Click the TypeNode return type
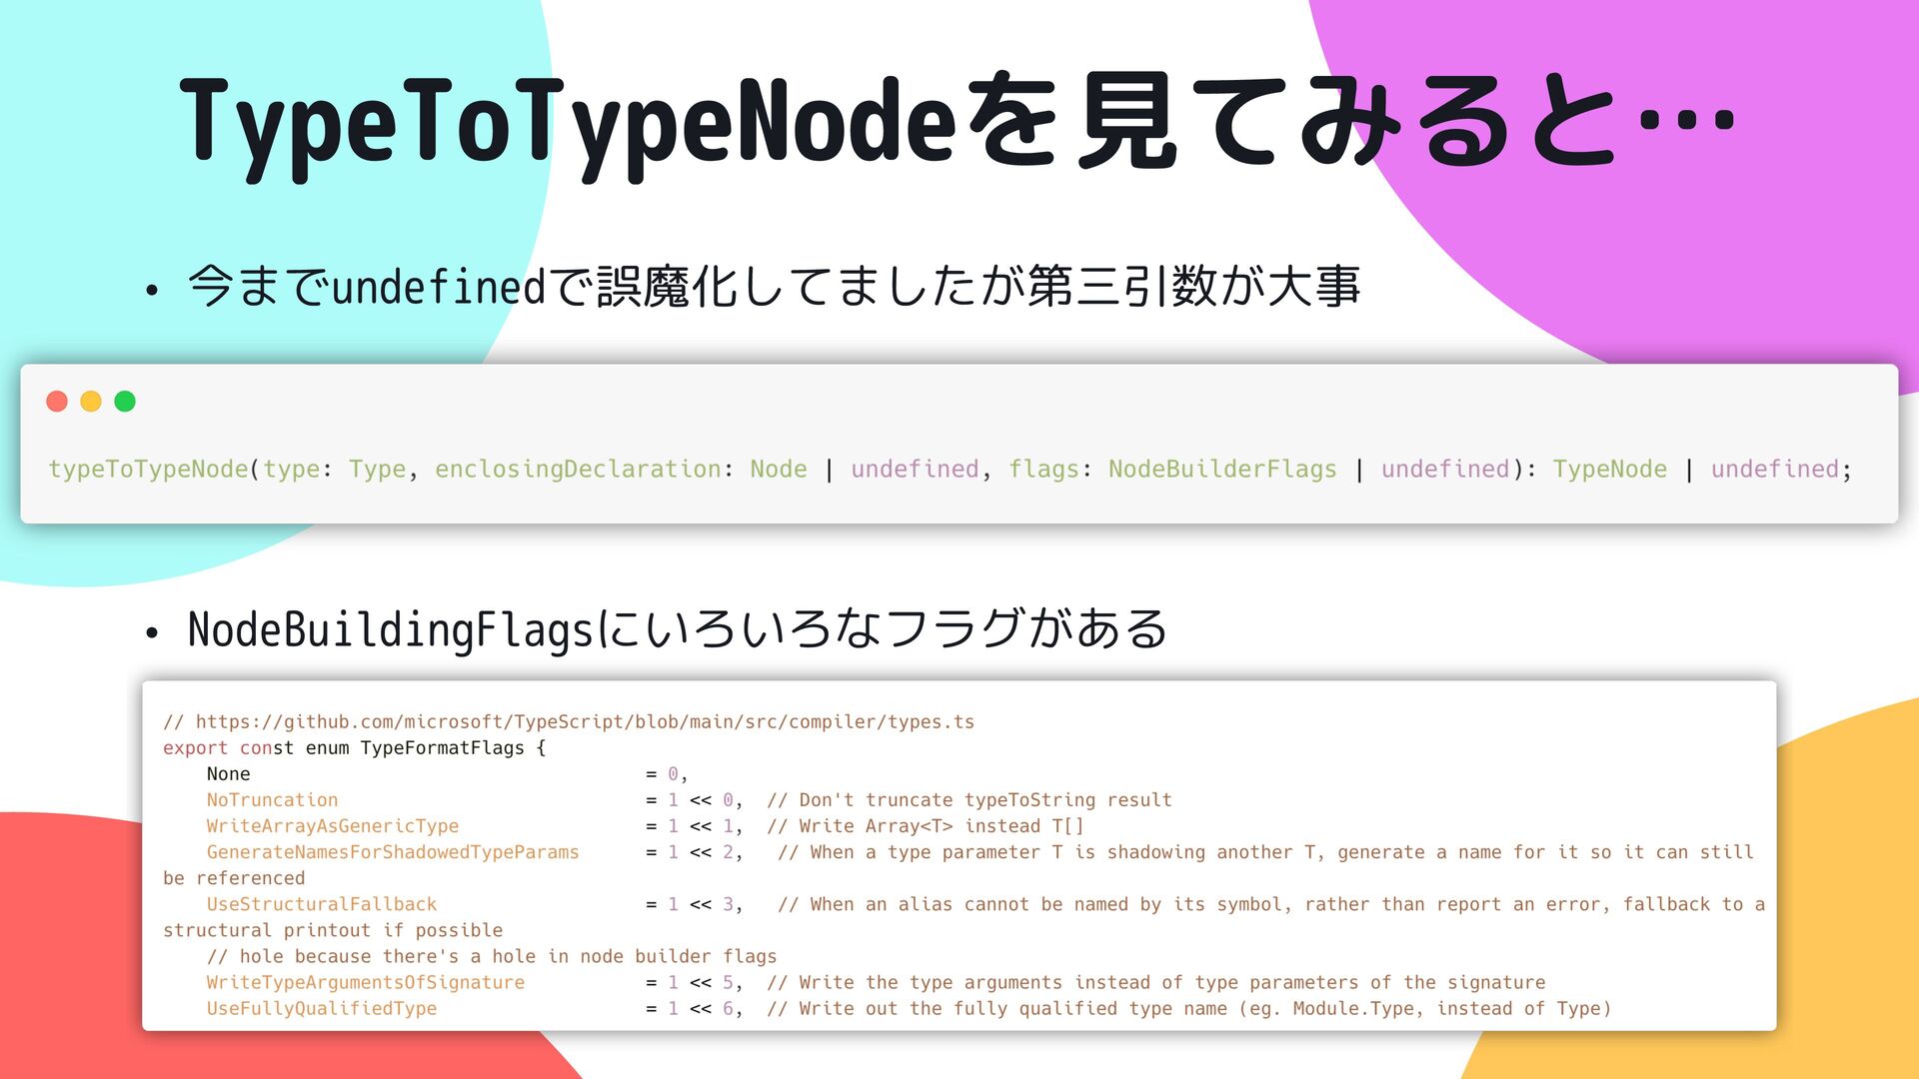The height and width of the screenshot is (1079, 1919). tap(1609, 469)
